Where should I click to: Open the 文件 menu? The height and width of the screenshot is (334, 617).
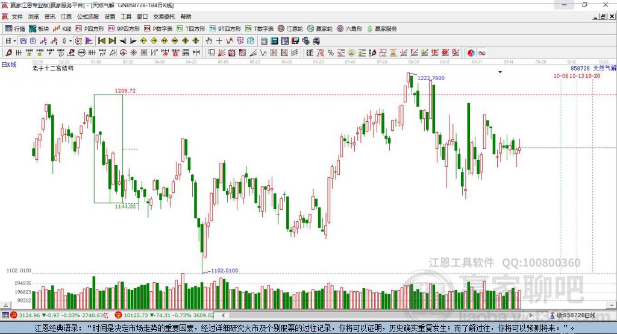[x=17, y=16]
